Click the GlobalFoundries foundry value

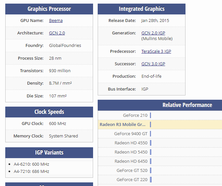coord(65,46)
